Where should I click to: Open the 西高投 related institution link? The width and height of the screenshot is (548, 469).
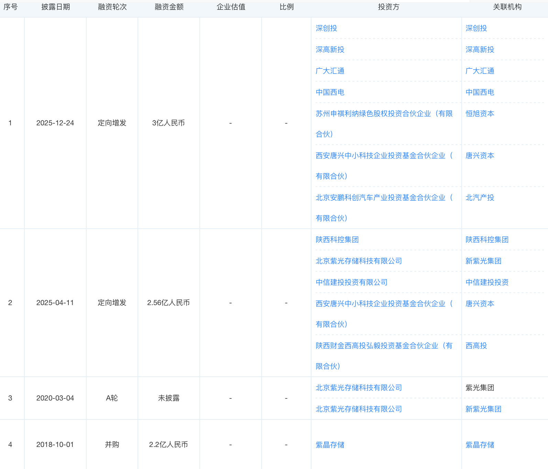[x=476, y=346]
